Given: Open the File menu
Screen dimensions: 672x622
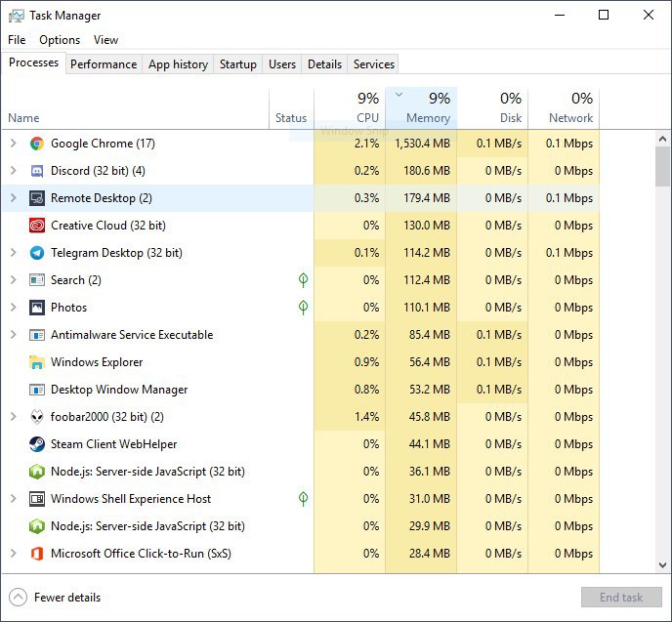Looking at the screenshot, I should tap(17, 40).
